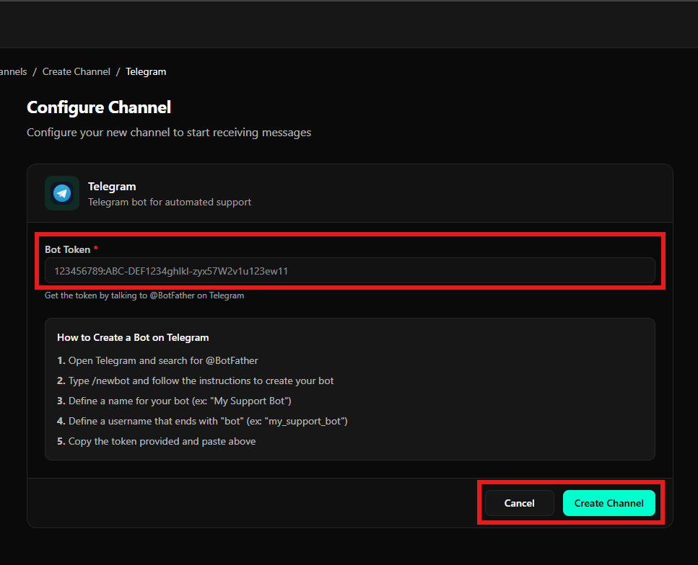The height and width of the screenshot is (565, 698).
Task: Select the Telegram breadcrumb item
Action: 146,71
